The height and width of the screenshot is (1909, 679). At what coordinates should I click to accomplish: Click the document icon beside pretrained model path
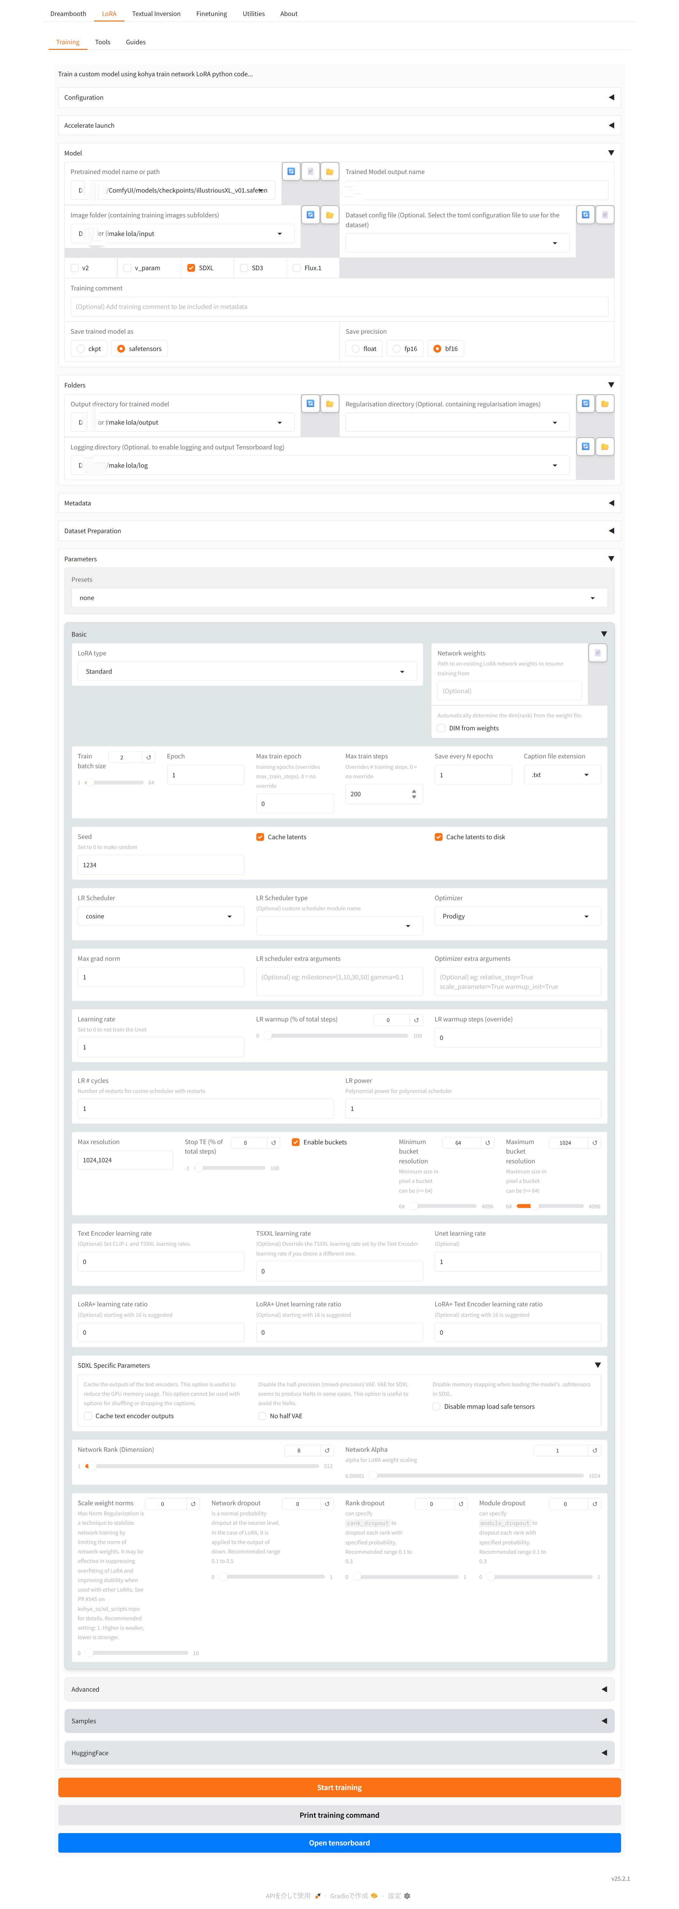click(310, 171)
